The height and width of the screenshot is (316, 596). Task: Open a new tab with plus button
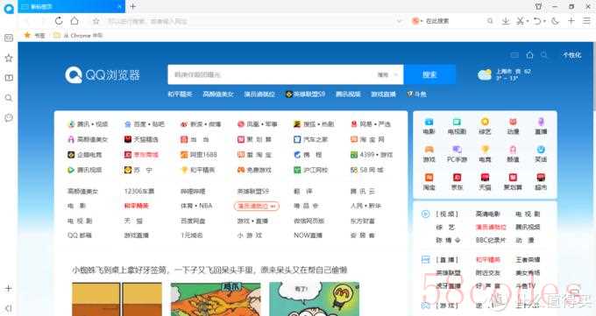133,6
